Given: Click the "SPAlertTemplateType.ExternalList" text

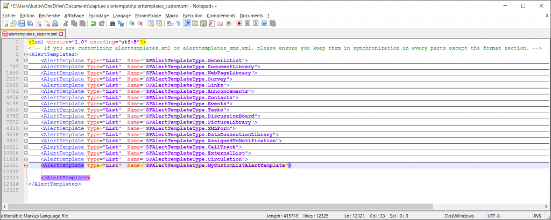Looking at the screenshot, I should click(x=197, y=153).
